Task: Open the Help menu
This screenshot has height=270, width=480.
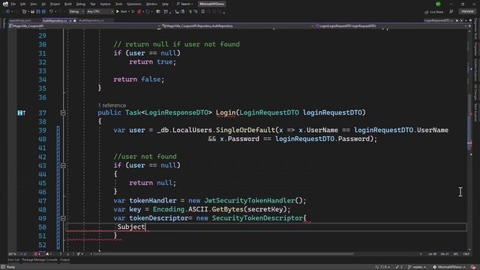Action: (x=165, y=4)
